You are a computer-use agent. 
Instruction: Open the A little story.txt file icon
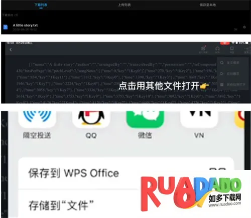6,27
